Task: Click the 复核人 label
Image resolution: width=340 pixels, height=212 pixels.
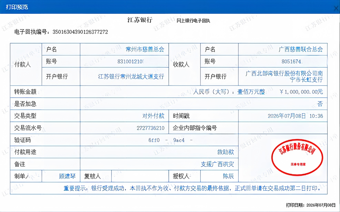Action: click(93, 176)
